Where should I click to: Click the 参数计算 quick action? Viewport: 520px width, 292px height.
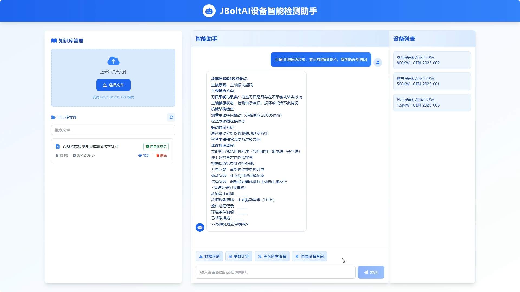[x=239, y=256]
